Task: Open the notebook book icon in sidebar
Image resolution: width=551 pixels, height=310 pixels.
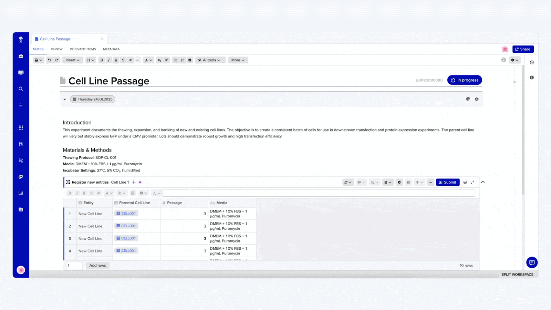Action: coord(21,72)
